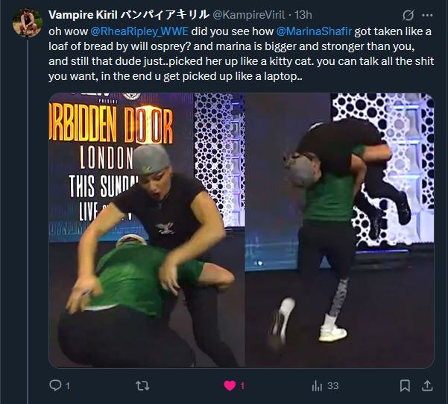This screenshot has height=404, width=448.
Task: Click the tweet body text
Action: [241, 54]
